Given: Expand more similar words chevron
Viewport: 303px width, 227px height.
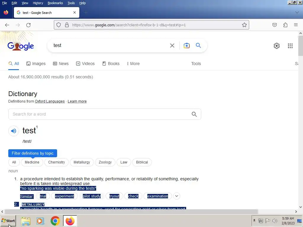Looking at the screenshot, I should point(177,196).
